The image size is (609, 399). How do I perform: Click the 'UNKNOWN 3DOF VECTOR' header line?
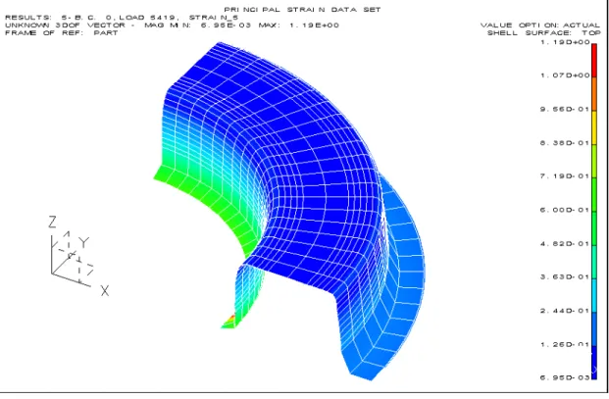172,25
